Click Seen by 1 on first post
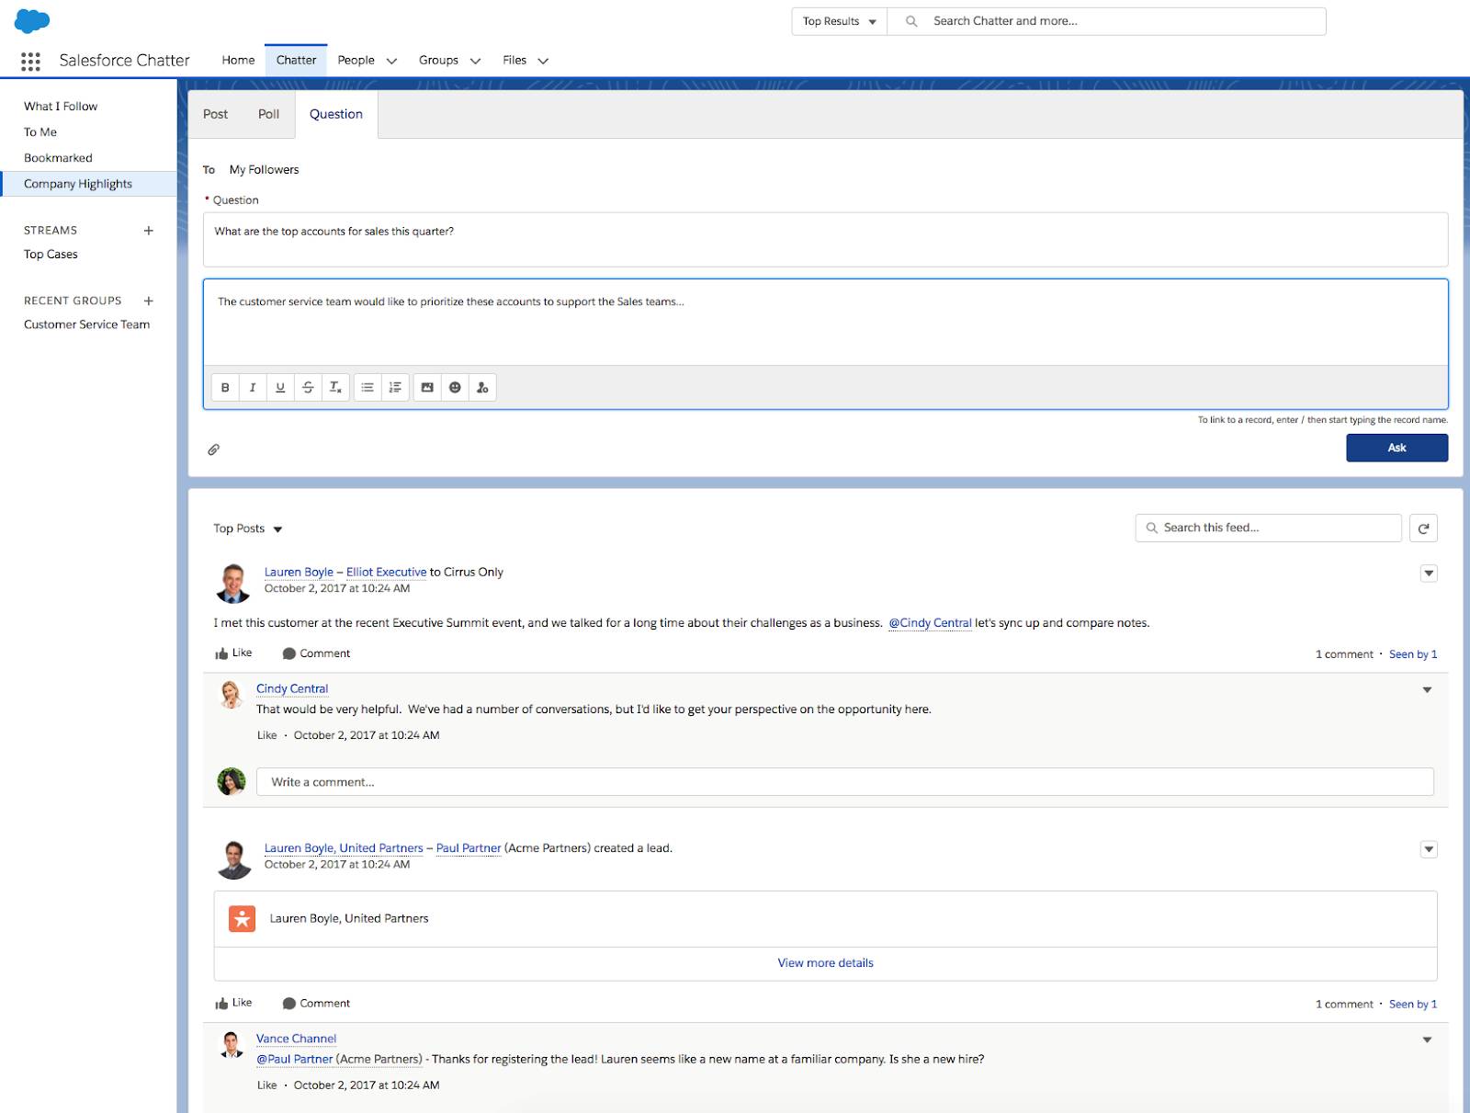 click(1413, 654)
